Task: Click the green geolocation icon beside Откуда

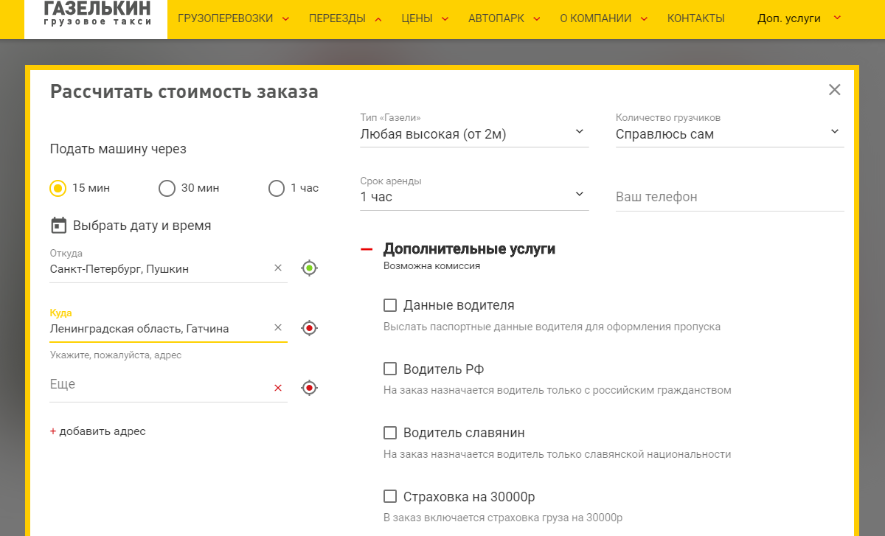Action: tap(310, 268)
